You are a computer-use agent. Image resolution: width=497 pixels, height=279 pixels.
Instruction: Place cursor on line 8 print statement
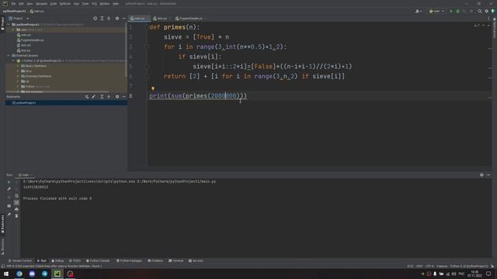point(198,96)
